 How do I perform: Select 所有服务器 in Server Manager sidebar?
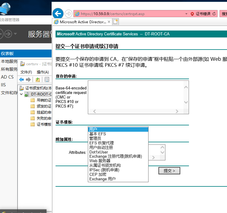coord(9,69)
